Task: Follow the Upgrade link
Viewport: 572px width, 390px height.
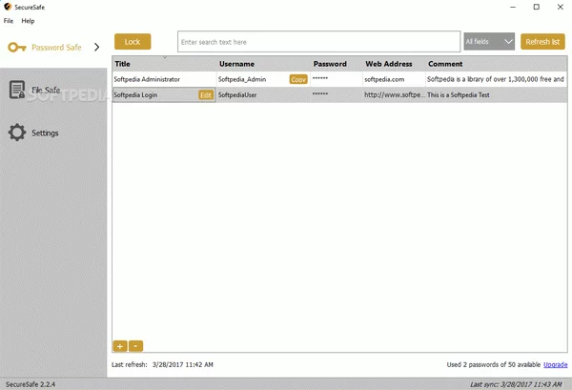Action: click(x=555, y=364)
